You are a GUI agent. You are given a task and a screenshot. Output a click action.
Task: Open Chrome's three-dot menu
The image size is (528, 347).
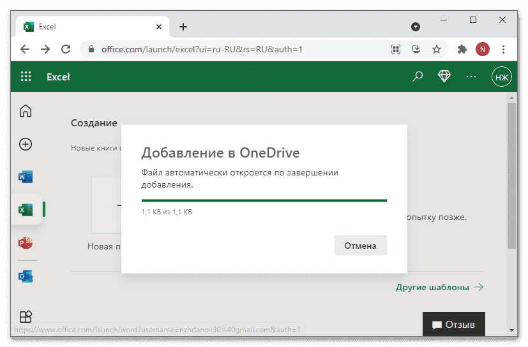point(504,49)
